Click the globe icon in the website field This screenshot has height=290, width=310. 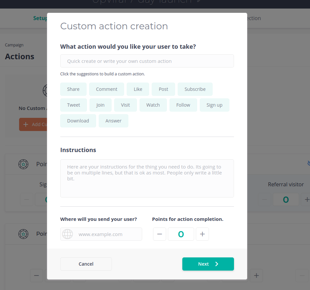pos(67,234)
